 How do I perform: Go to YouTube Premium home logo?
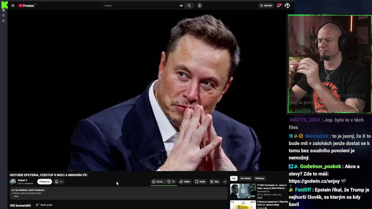click(27, 6)
